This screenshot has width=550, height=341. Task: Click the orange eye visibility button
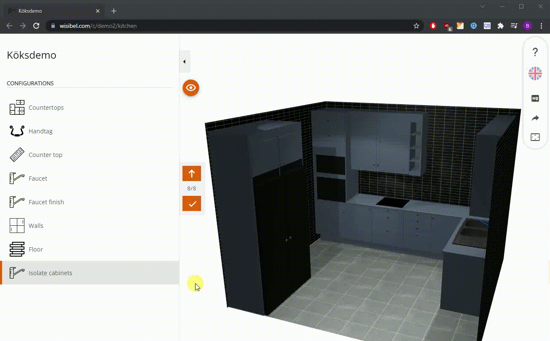[191, 88]
